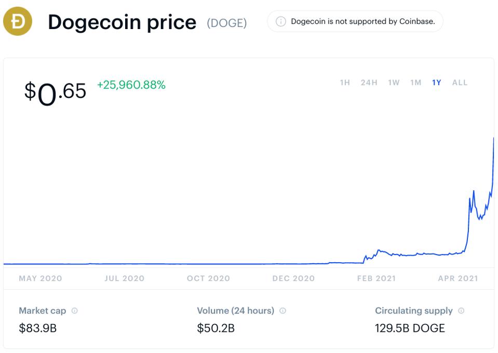
Task: Switch chart to 24H range
Action: click(x=369, y=82)
